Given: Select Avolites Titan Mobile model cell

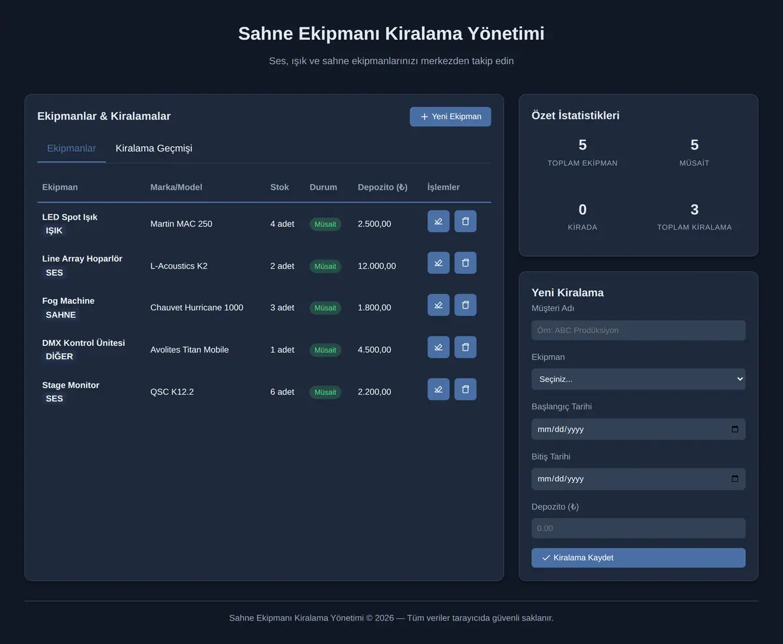Looking at the screenshot, I should click(x=189, y=350).
